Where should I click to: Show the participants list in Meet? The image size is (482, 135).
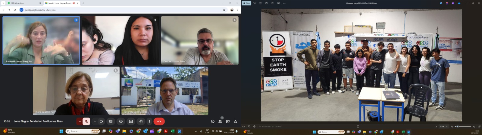pyautogui.click(x=220, y=121)
